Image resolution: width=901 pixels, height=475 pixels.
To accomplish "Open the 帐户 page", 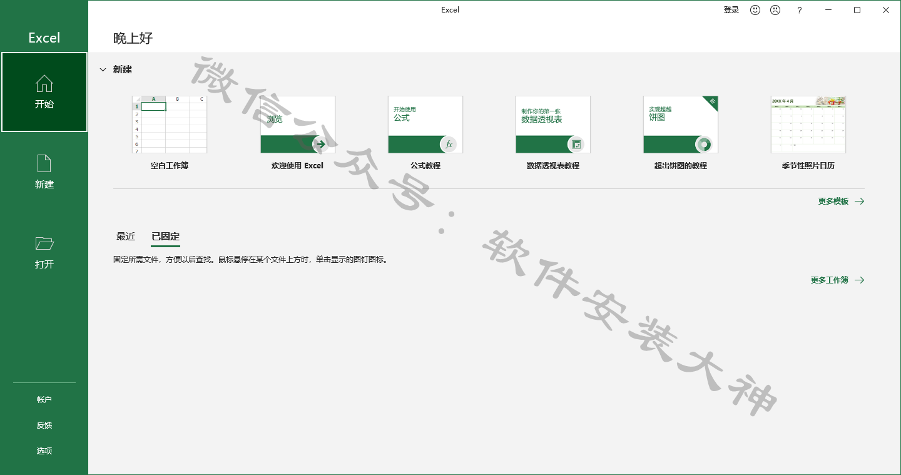I will 44,400.
